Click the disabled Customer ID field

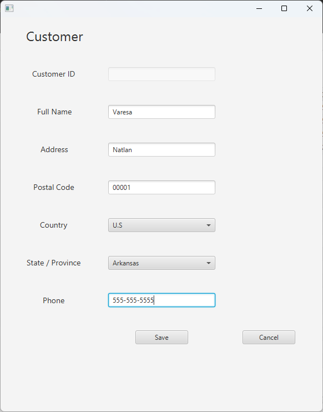(161, 74)
